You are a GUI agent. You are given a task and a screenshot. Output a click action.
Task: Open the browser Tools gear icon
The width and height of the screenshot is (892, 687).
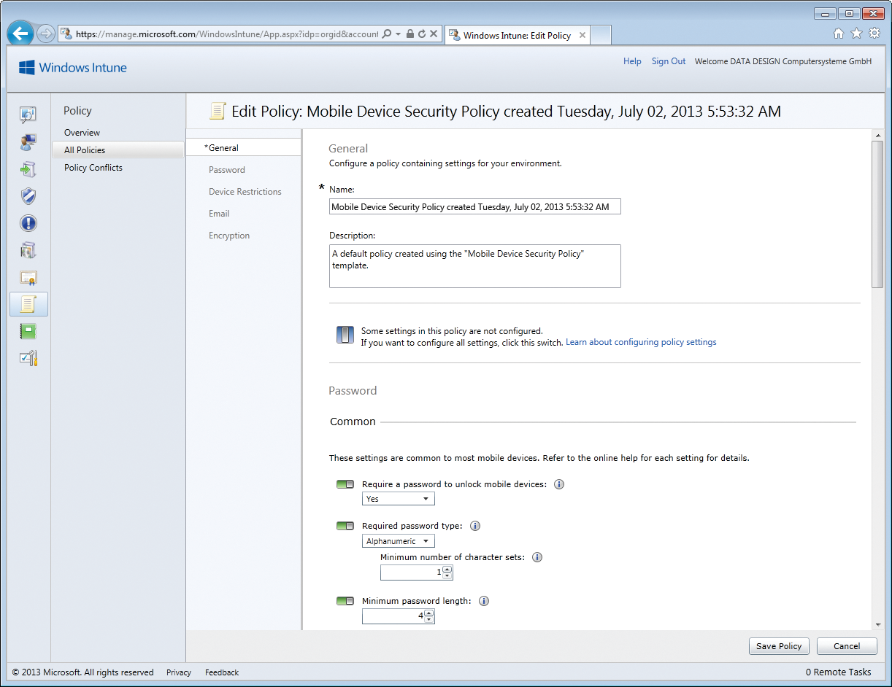click(874, 34)
